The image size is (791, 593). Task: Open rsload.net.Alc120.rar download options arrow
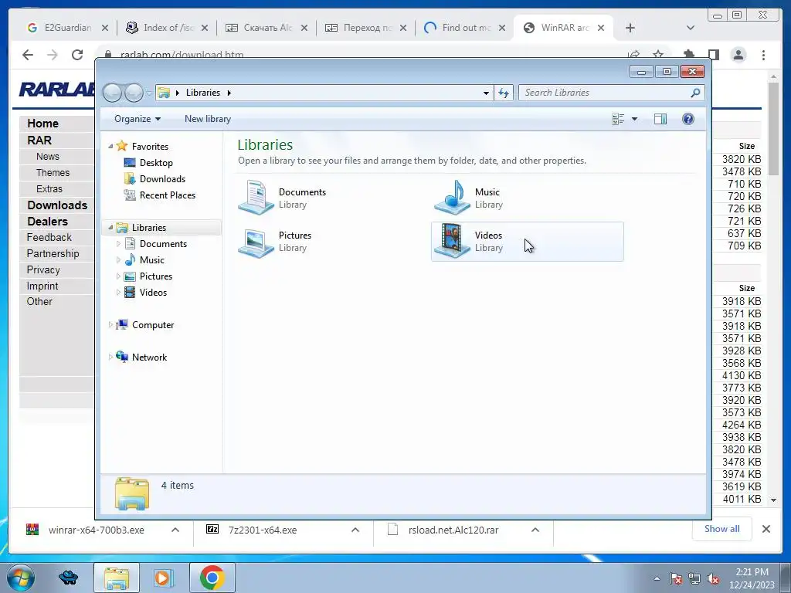[x=535, y=530]
